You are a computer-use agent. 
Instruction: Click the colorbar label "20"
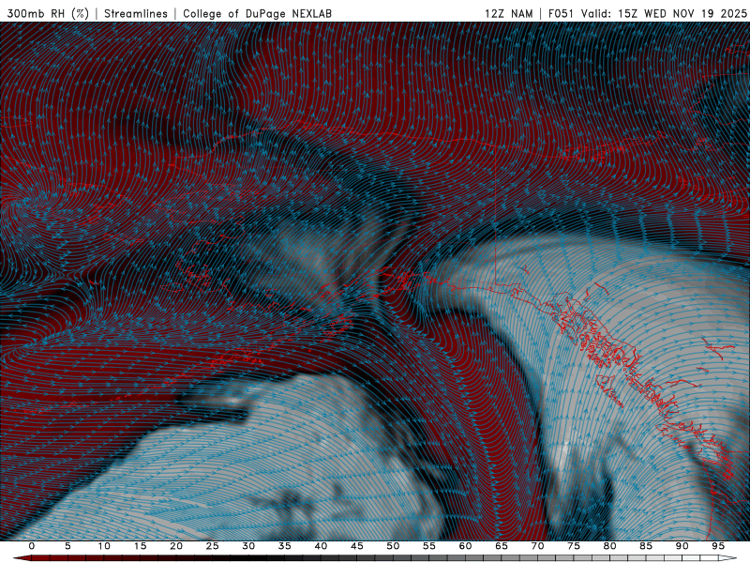coord(176,546)
